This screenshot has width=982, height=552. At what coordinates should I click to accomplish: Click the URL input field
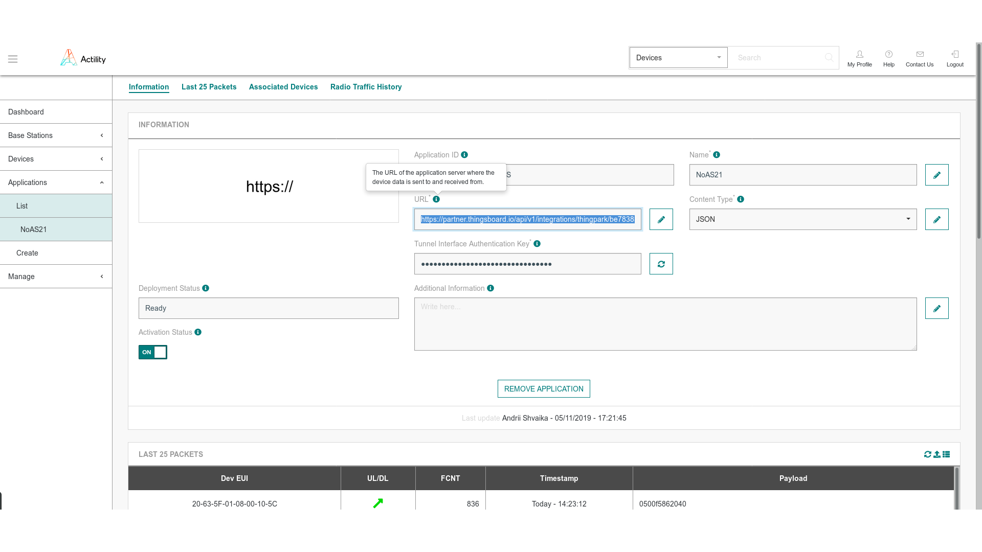(x=528, y=219)
